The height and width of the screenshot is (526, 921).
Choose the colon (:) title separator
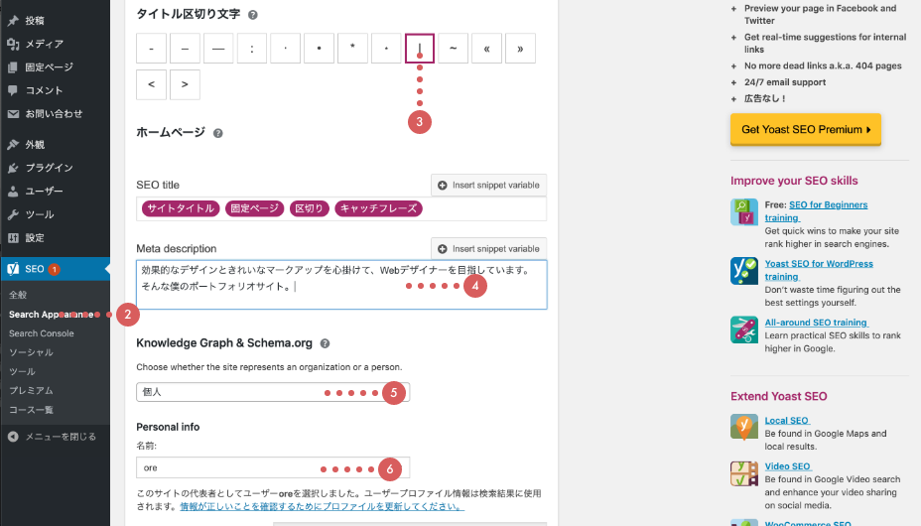pos(252,48)
